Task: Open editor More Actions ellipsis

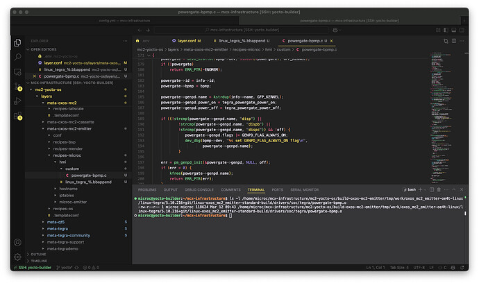Action: click(x=462, y=41)
